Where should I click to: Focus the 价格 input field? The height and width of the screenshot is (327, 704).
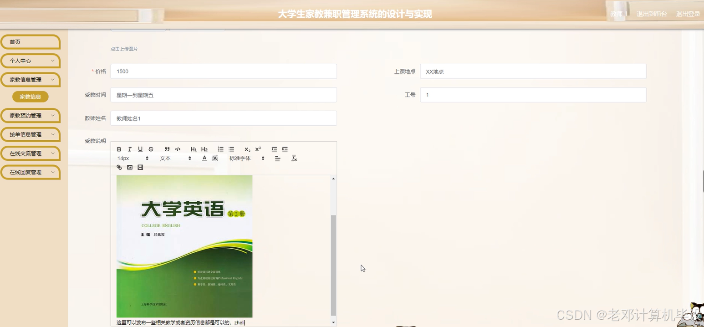[x=224, y=72]
